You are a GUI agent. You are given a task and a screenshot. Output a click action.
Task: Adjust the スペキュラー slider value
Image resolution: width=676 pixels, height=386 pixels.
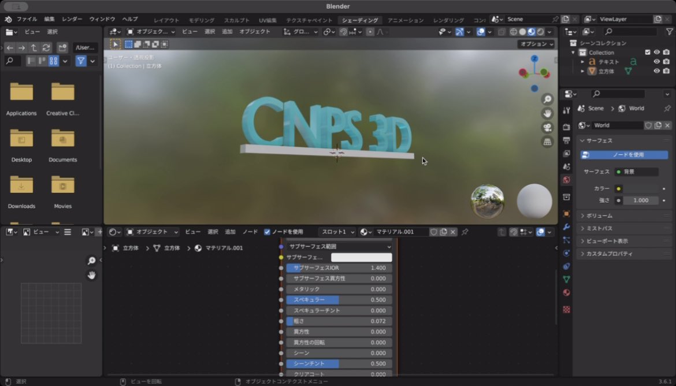tap(339, 300)
